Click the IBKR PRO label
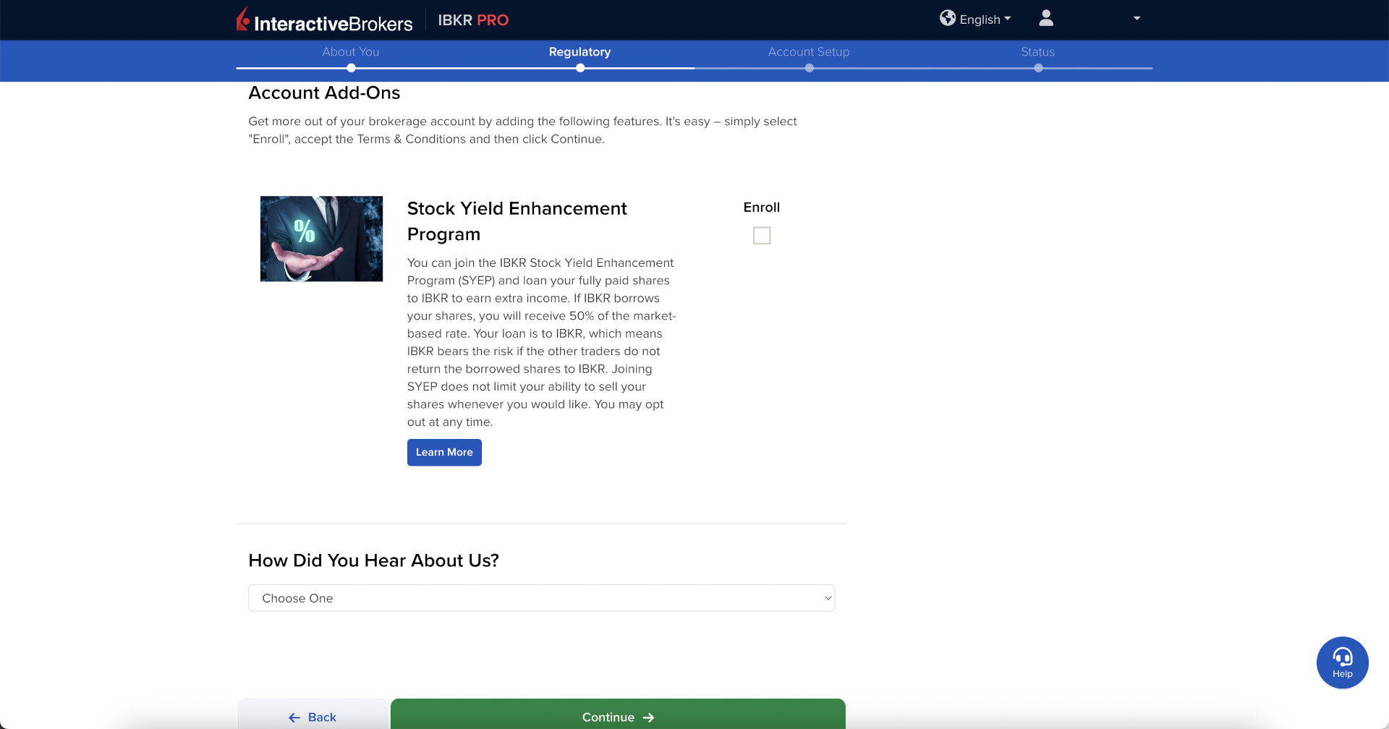This screenshot has height=729, width=1389. click(x=473, y=20)
